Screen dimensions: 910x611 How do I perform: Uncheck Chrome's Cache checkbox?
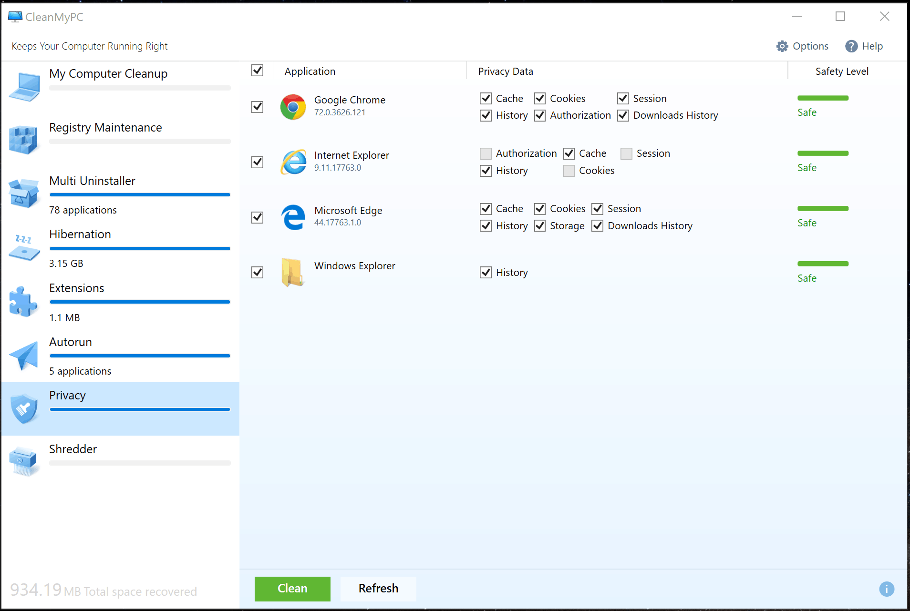click(486, 99)
